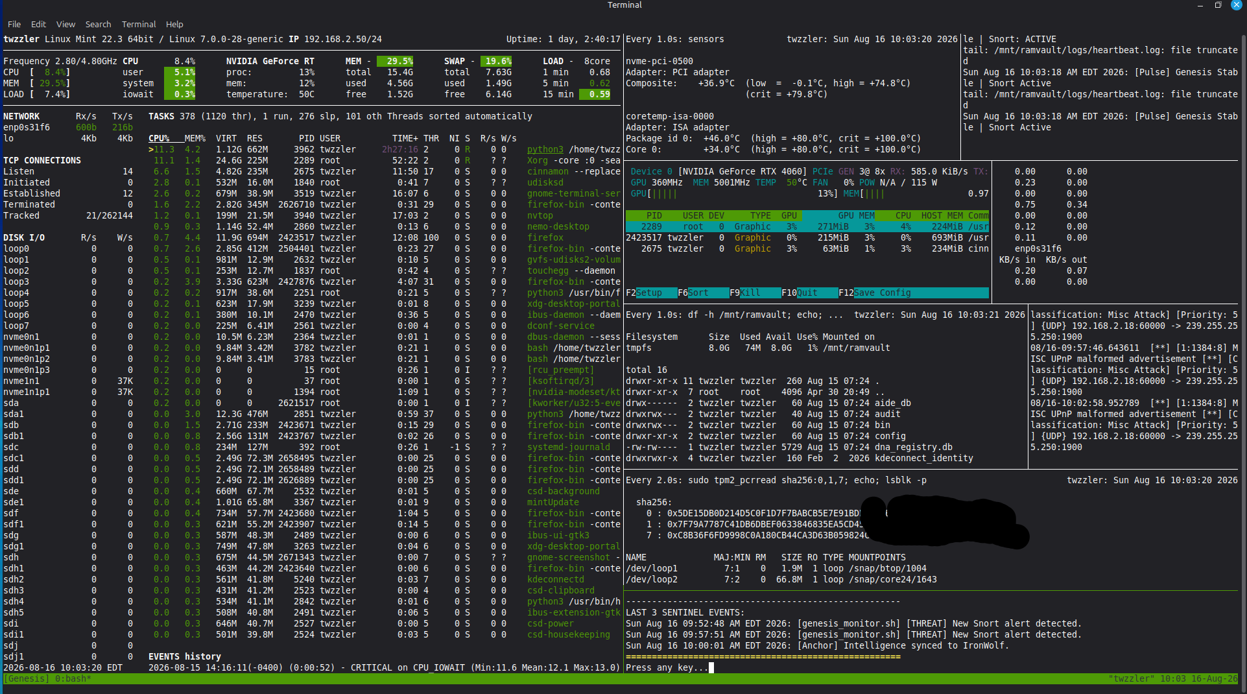Click the nvtop process name
The height and width of the screenshot is (694, 1247).
pos(540,215)
